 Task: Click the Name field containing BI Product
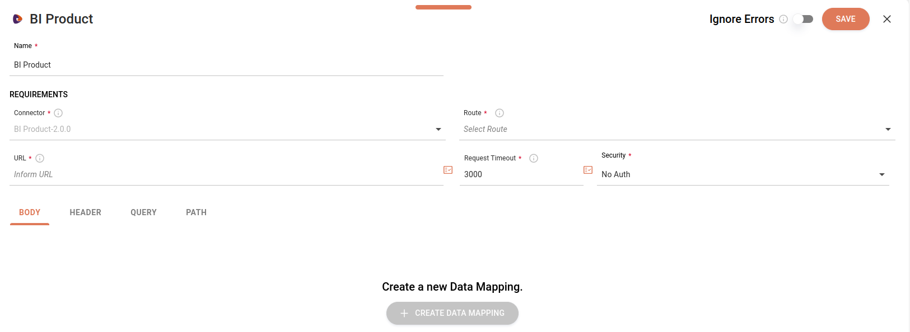pyautogui.click(x=224, y=65)
